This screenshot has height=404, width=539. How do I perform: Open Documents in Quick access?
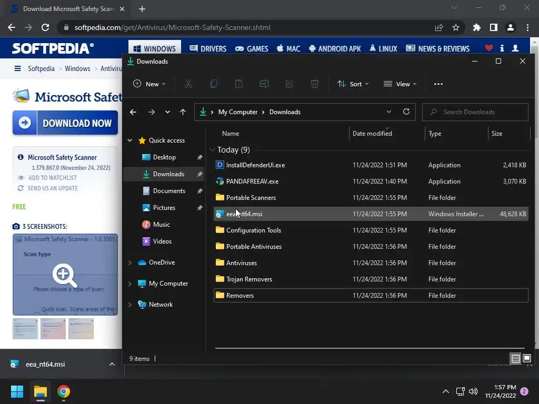pos(169,190)
